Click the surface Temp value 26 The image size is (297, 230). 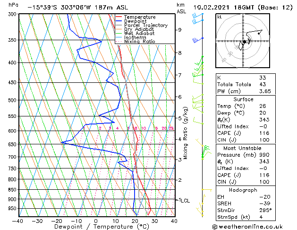tap(263, 106)
